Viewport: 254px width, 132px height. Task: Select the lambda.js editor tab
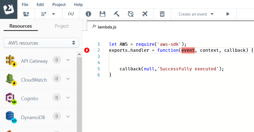coord(104,27)
